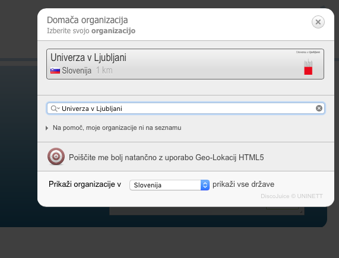Open the Slovenija country dropdown

(170, 185)
